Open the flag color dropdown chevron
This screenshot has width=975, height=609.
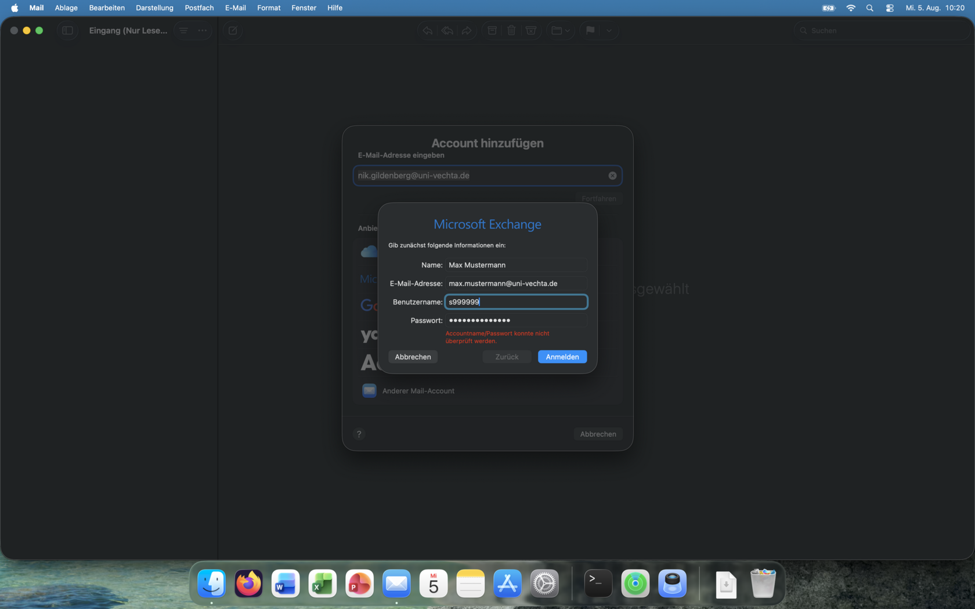click(609, 31)
